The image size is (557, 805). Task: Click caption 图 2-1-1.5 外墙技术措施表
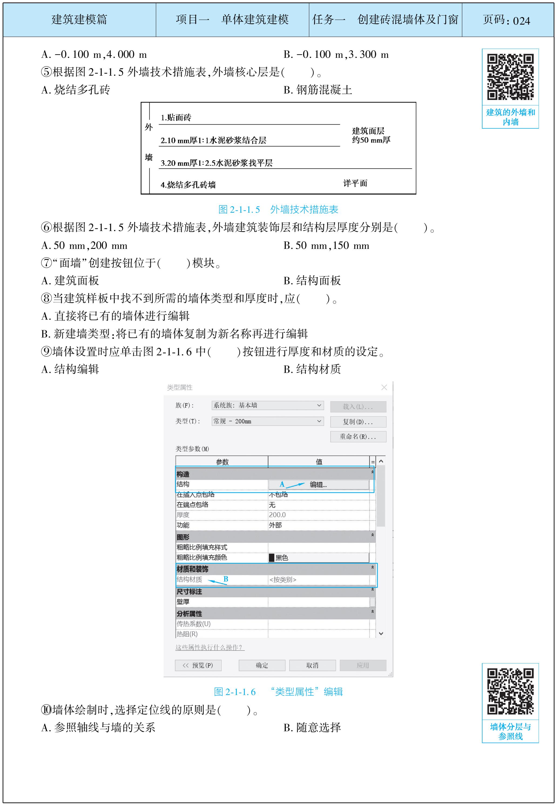[278, 209]
